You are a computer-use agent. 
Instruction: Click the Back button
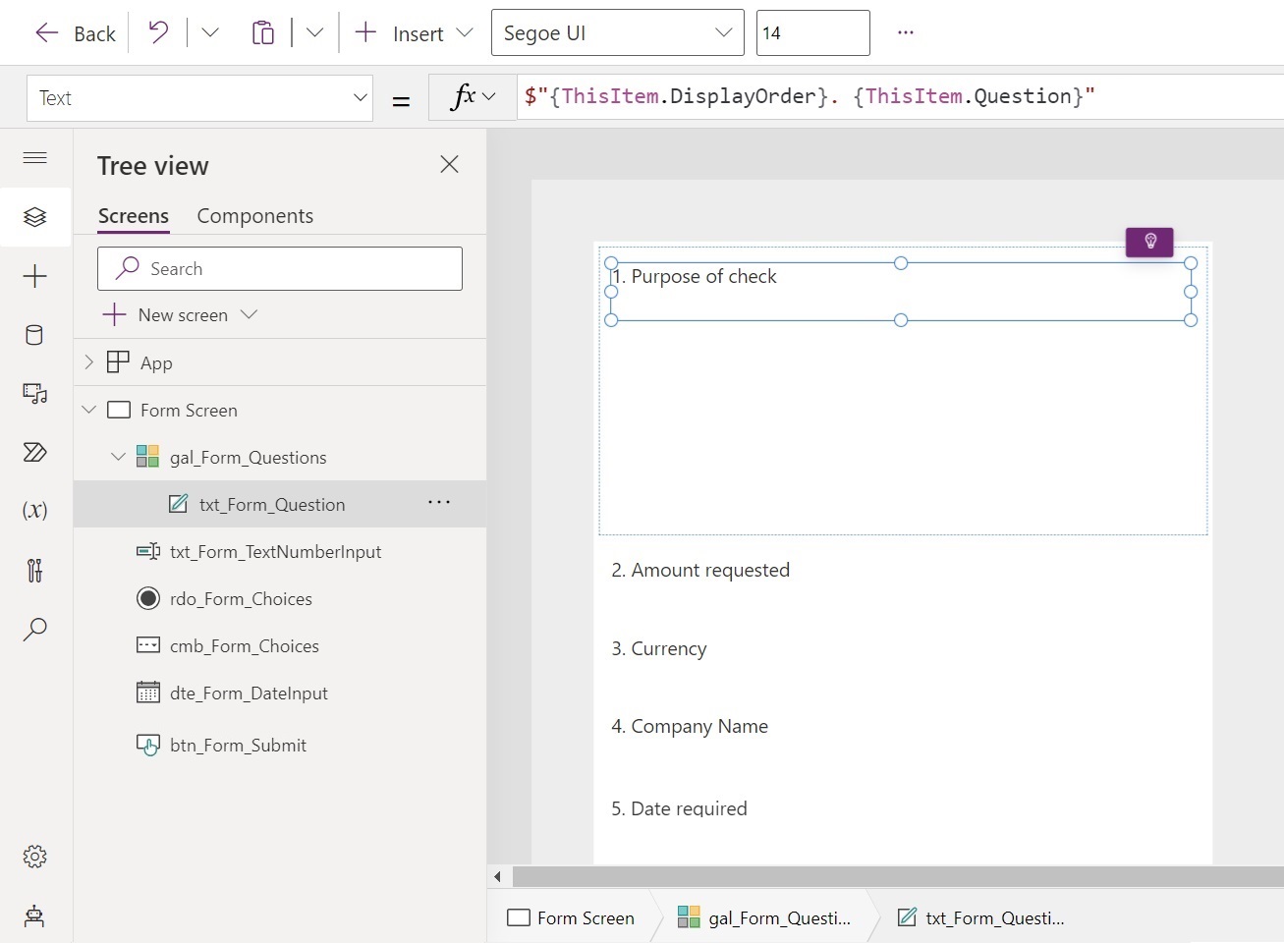click(75, 32)
